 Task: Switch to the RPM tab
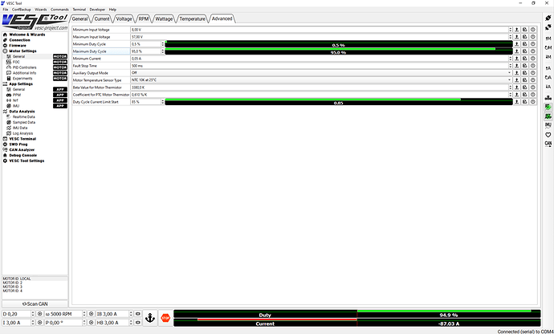[x=144, y=18]
